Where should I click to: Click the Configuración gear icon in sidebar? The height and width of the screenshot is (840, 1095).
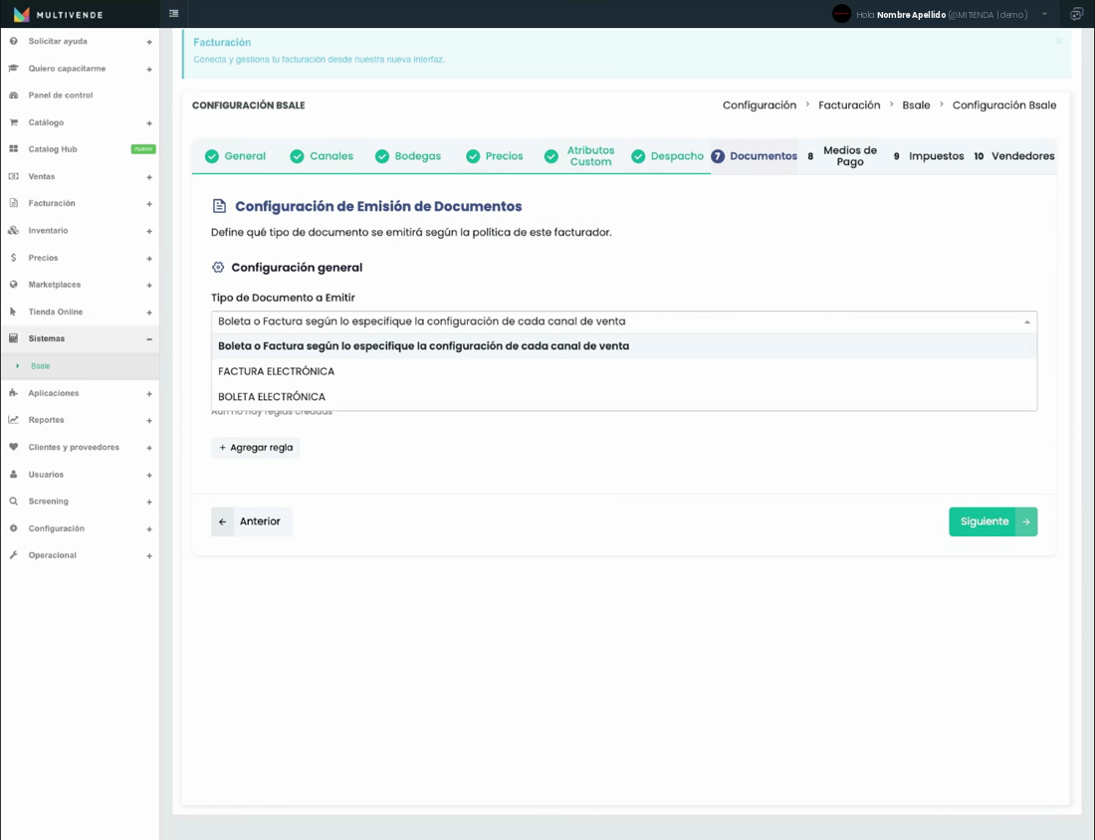click(13, 528)
